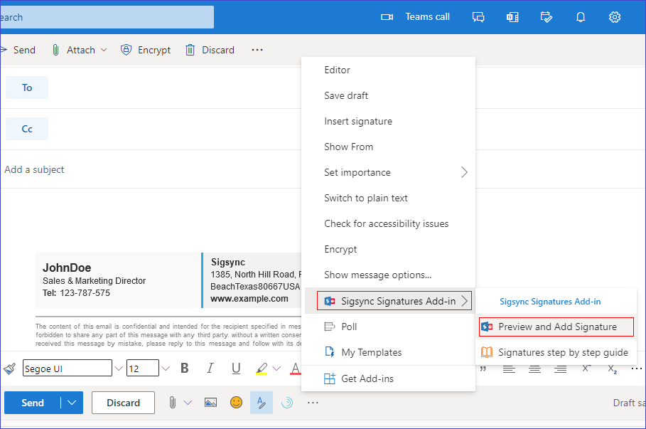Toggle bold formatting
The width and height of the screenshot is (646, 429).
click(185, 369)
